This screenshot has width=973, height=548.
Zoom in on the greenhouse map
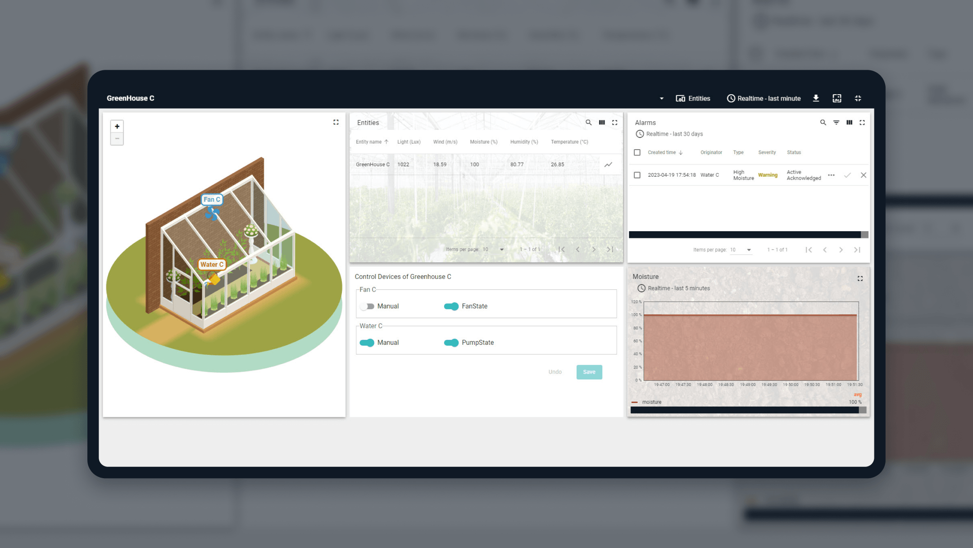[117, 127]
